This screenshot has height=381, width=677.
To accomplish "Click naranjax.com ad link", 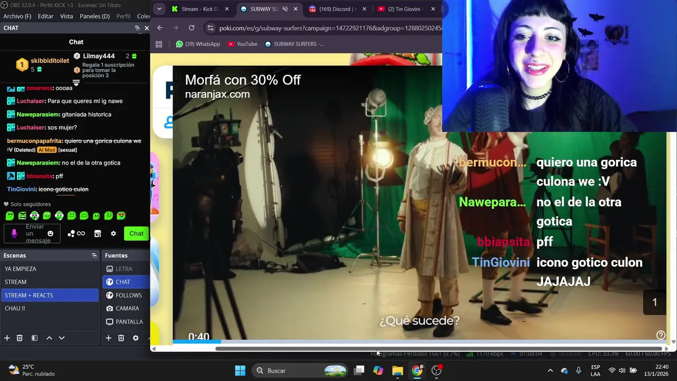I will coord(217,94).
